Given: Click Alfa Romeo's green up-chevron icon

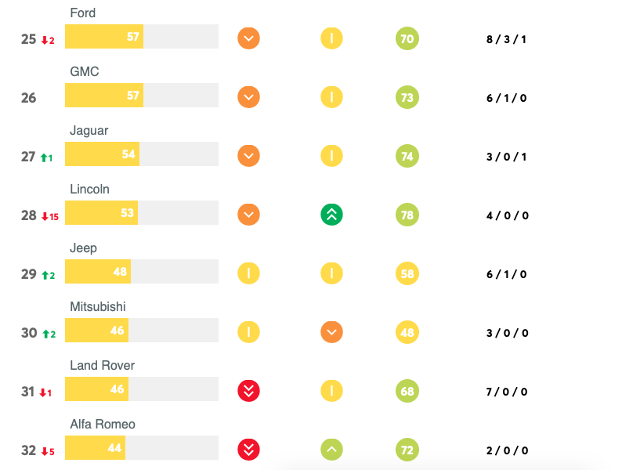Looking at the screenshot, I should coord(331,450).
